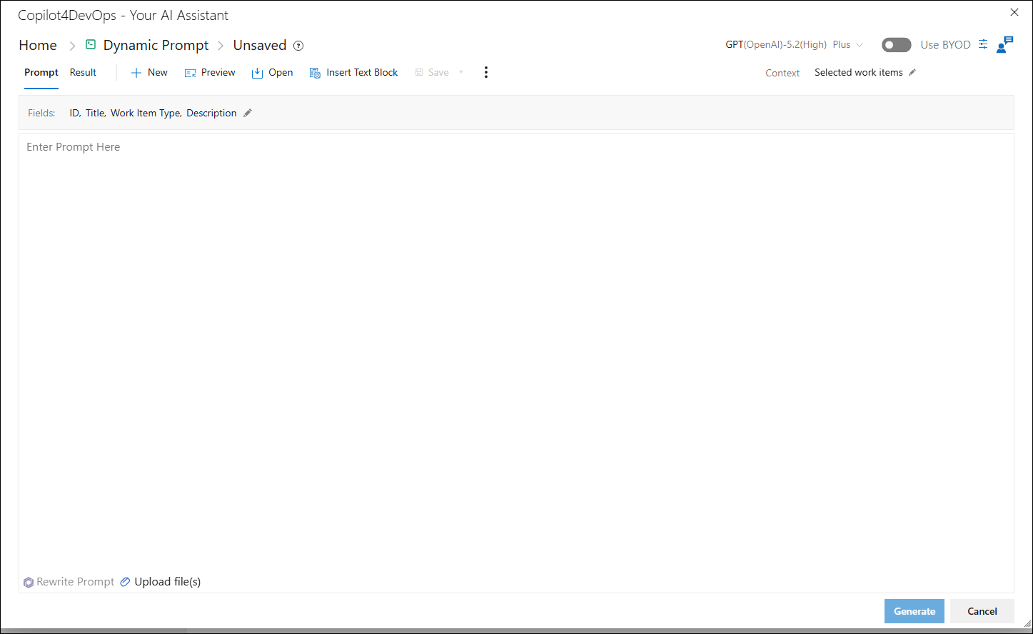Click the pencil icon beside Fields list
1033x634 pixels.
[248, 113]
